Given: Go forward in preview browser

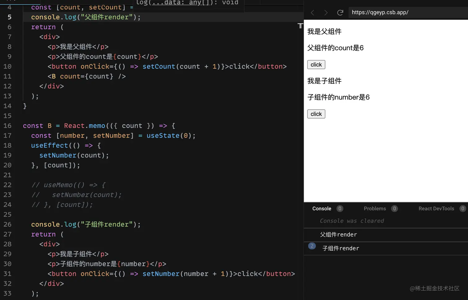Looking at the screenshot, I should pos(326,13).
